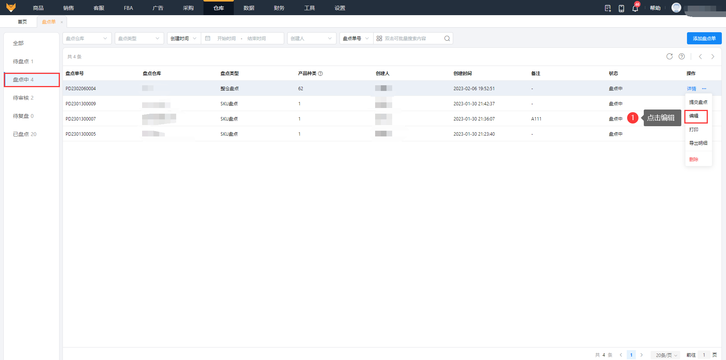Click the more actions ellipsis icon
726x360 pixels.
pos(704,89)
